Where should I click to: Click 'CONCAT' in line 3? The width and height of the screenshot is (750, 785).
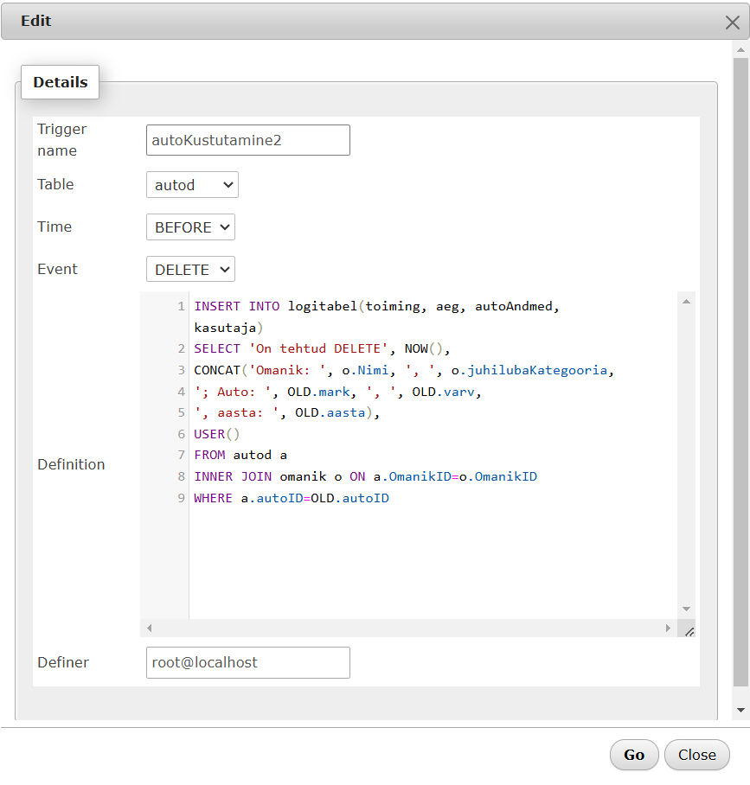217,370
